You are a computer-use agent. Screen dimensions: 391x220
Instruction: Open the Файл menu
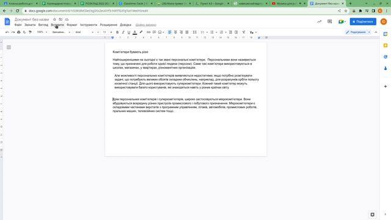point(18,25)
